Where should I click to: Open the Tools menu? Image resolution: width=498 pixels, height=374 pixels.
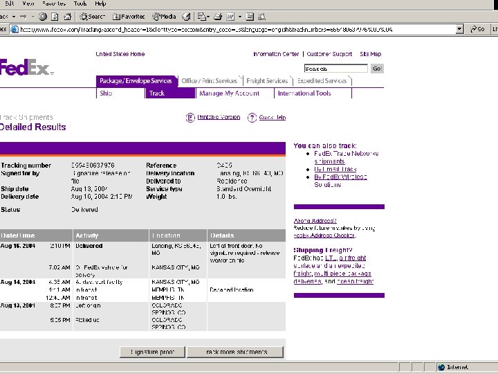[80, 3]
